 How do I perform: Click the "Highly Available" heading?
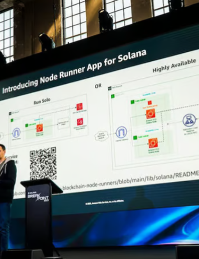tap(174, 65)
